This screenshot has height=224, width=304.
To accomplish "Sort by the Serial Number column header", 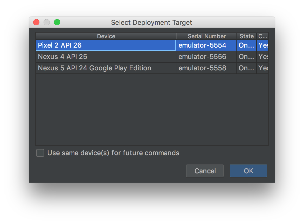I will 206,36.
